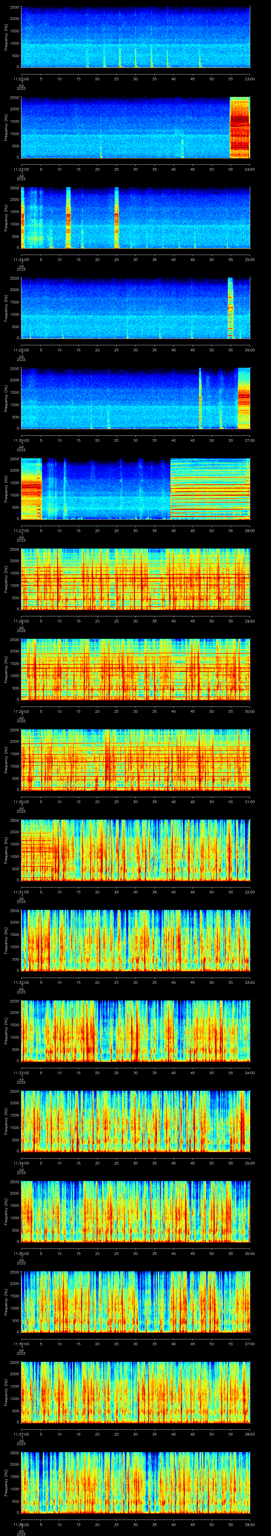Click the 11:37:00 start time label
Screen dimensions: 271x1536
pyautogui.click(x=21, y=1434)
